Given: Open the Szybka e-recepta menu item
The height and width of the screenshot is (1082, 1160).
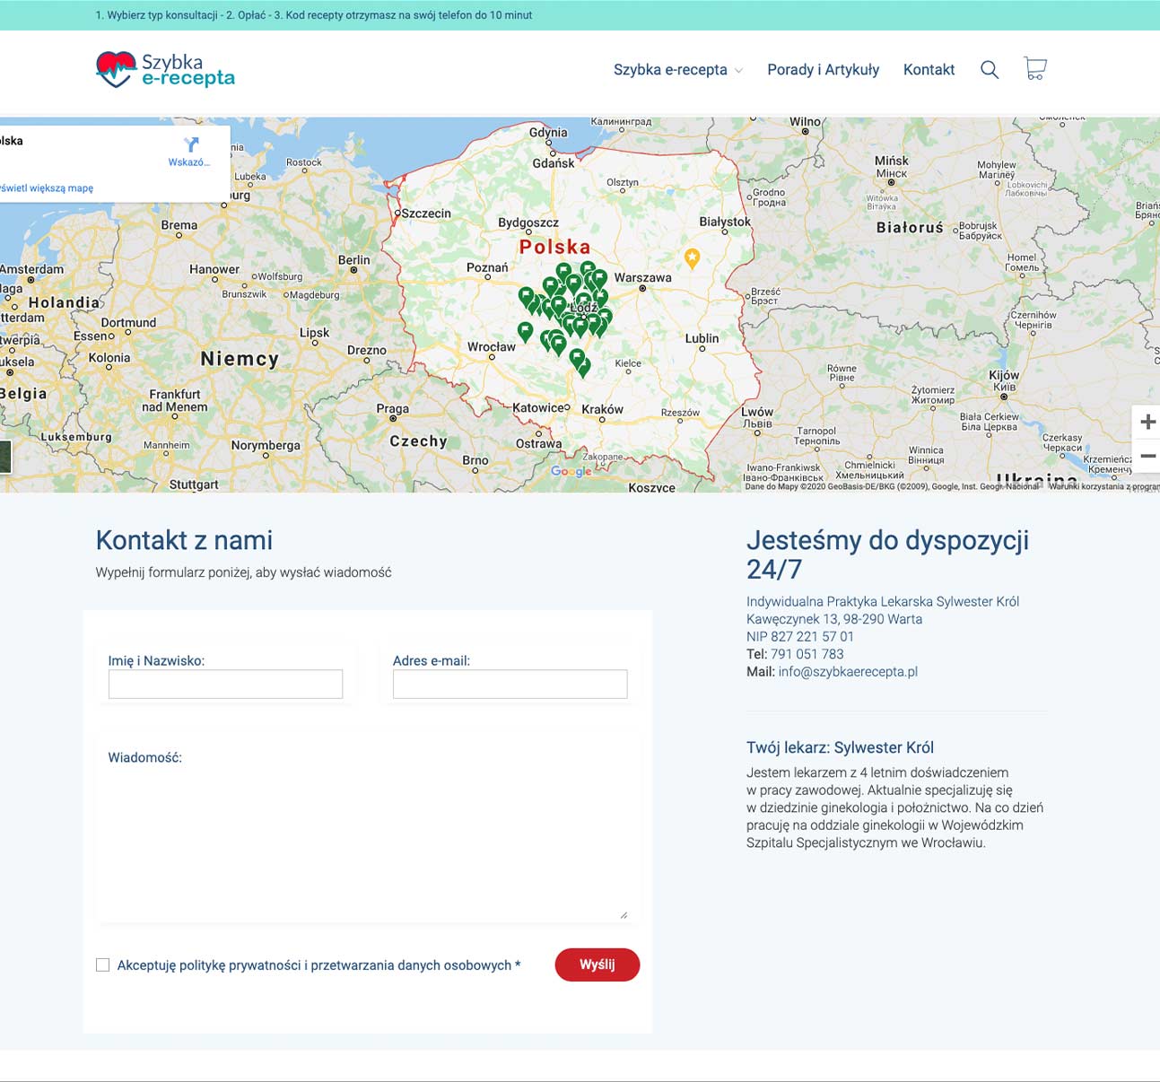Looking at the screenshot, I should (670, 70).
